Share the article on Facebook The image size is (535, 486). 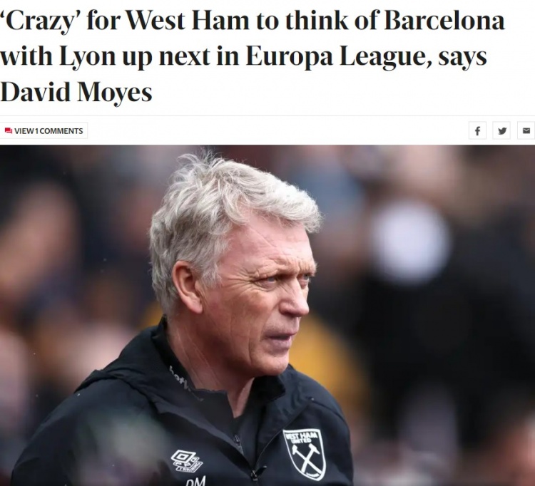point(477,130)
